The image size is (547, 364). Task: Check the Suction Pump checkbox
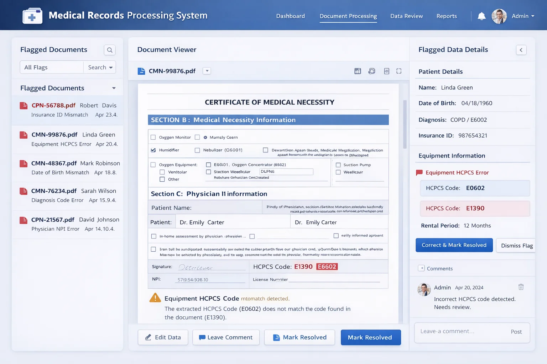click(x=338, y=165)
